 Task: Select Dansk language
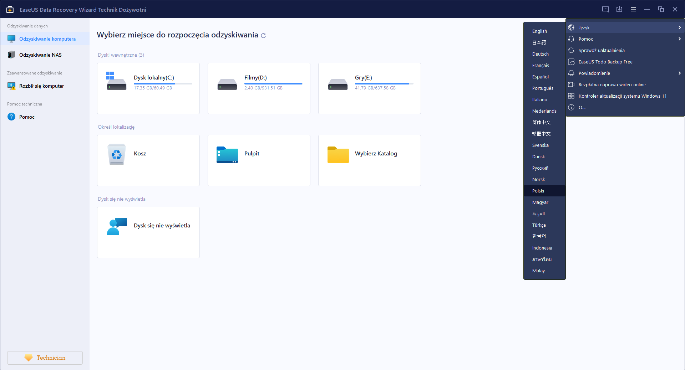click(544, 157)
